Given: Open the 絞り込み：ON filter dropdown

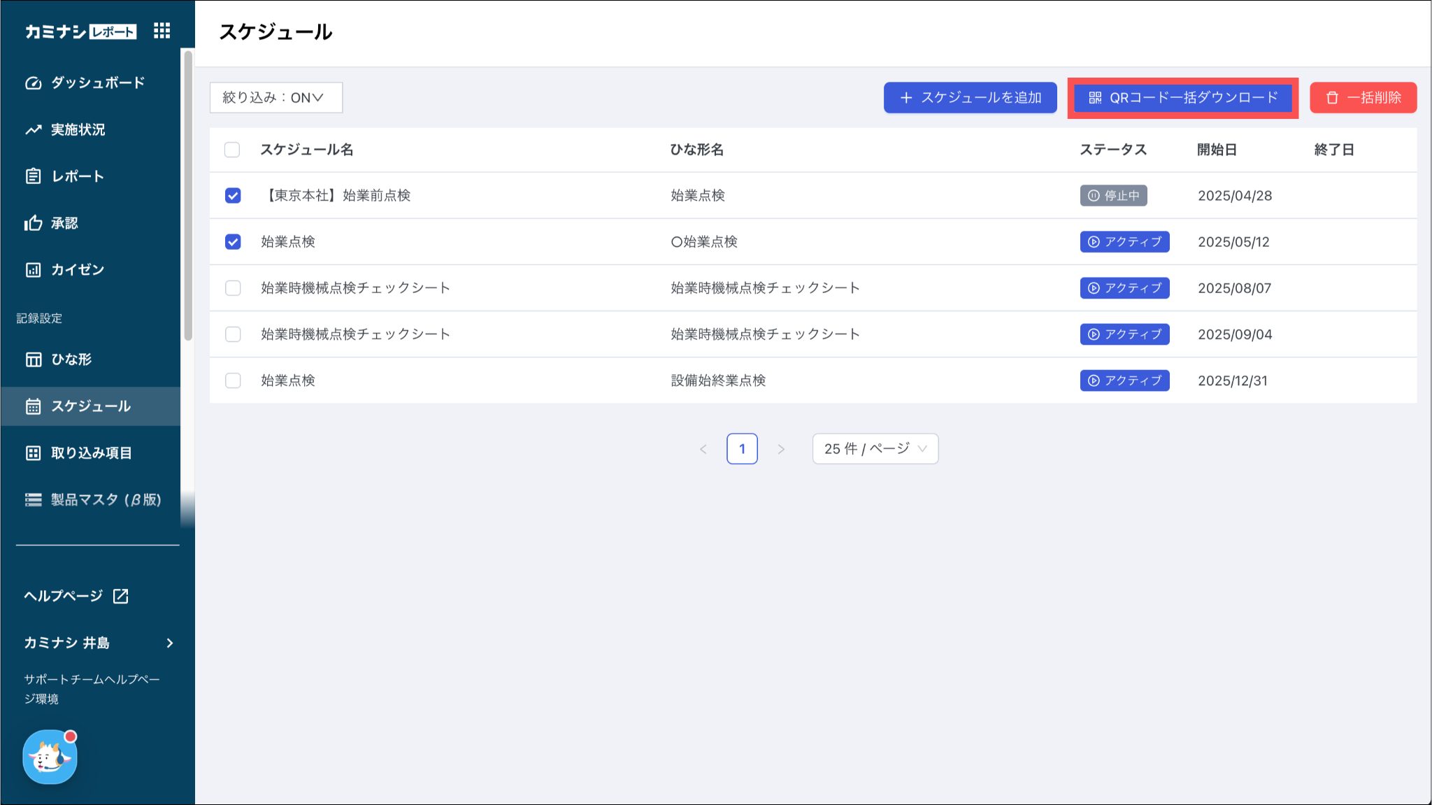Looking at the screenshot, I should tap(275, 98).
